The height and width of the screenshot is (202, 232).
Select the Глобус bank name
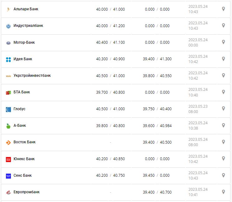[x=20, y=109]
